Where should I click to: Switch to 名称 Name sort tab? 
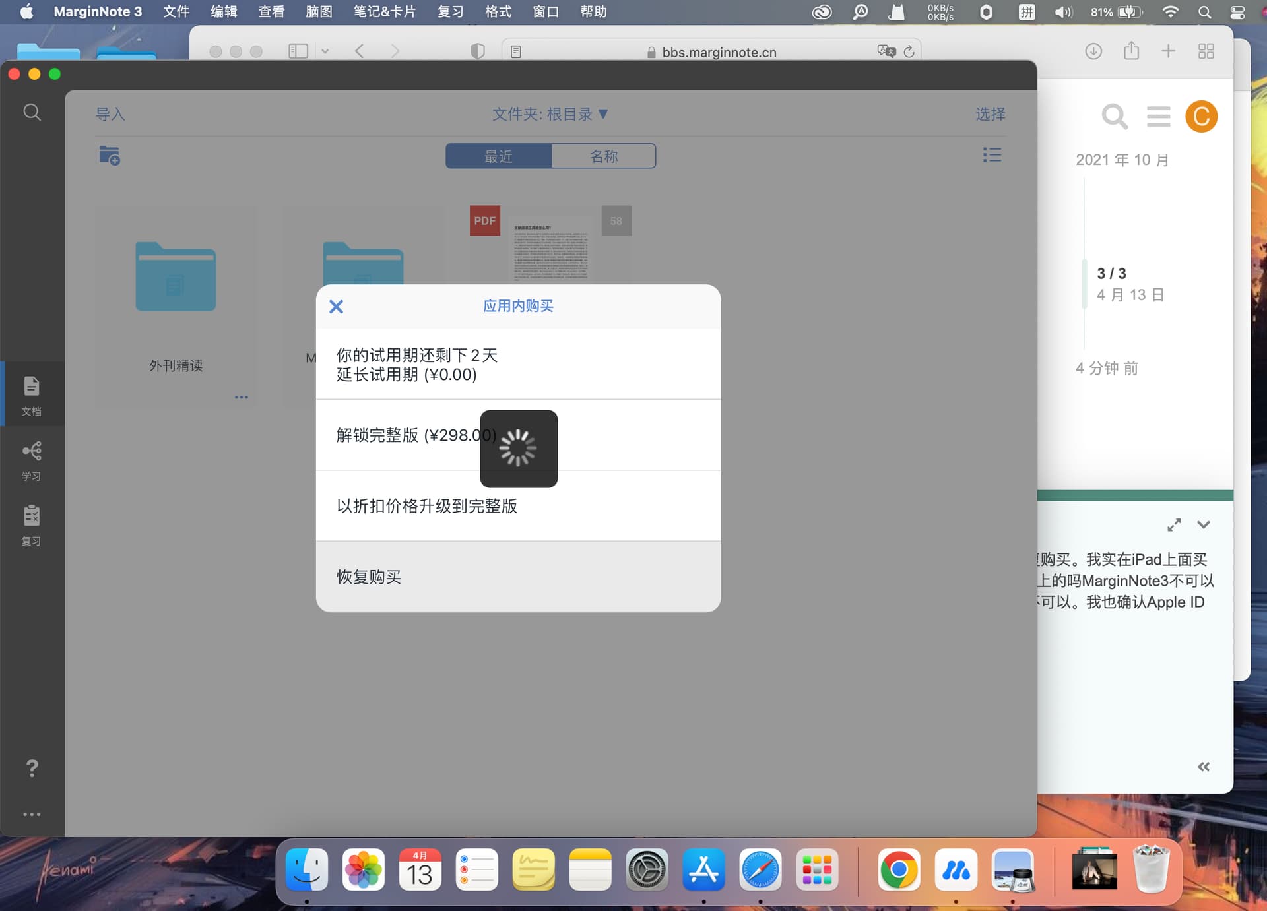604,156
